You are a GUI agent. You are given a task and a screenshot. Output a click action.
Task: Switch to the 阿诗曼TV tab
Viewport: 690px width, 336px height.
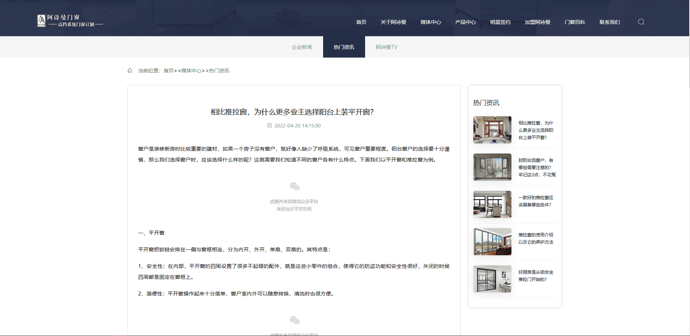386,47
